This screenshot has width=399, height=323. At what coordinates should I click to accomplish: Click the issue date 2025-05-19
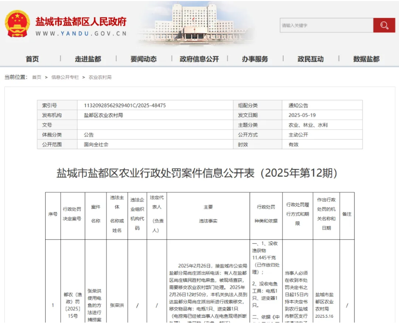pos(302,115)
